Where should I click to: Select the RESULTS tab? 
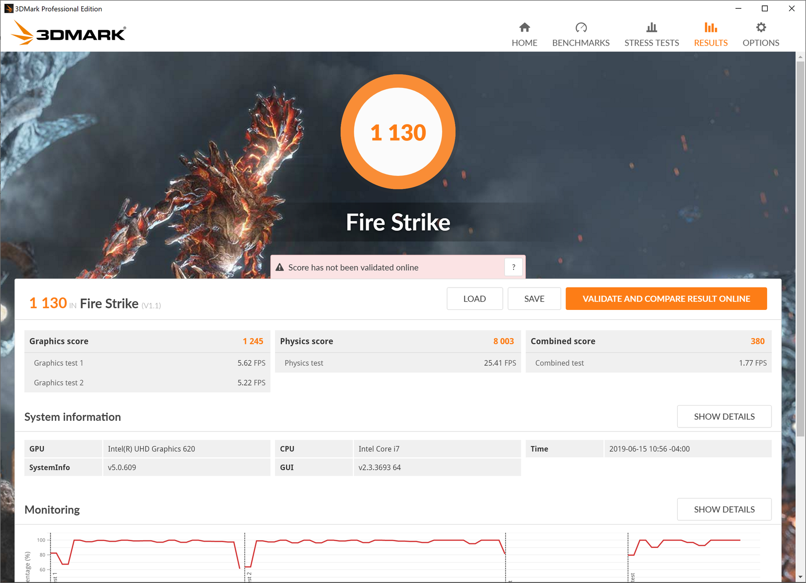711,35
